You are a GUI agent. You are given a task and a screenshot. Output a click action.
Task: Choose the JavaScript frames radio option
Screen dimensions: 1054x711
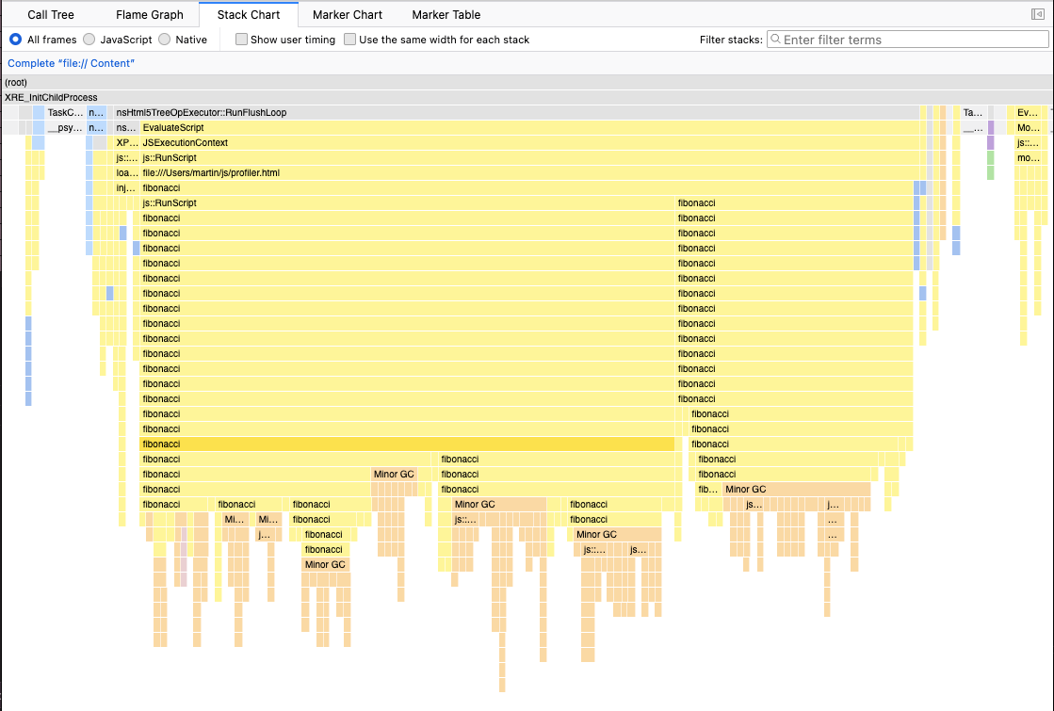89,40
